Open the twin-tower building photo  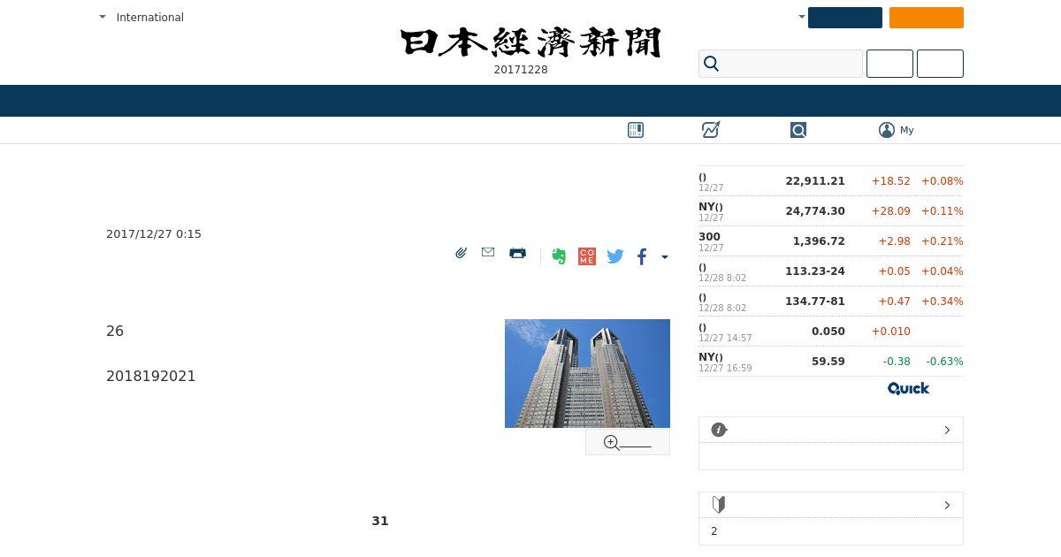click(587, 373)
